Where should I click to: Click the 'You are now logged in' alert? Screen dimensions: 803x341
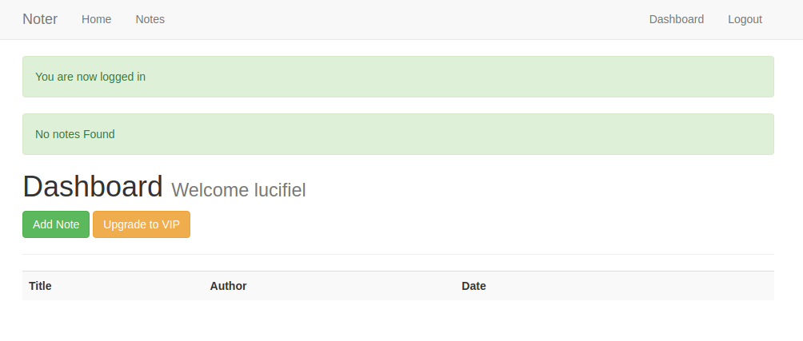(x=398, y=77)
